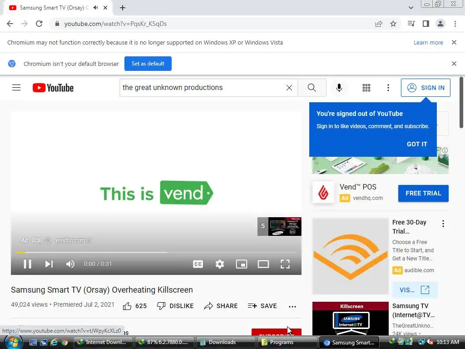Screen dimensions: 465x349
Task: Toggle browser side panel icon
Action: pos(426,24)
